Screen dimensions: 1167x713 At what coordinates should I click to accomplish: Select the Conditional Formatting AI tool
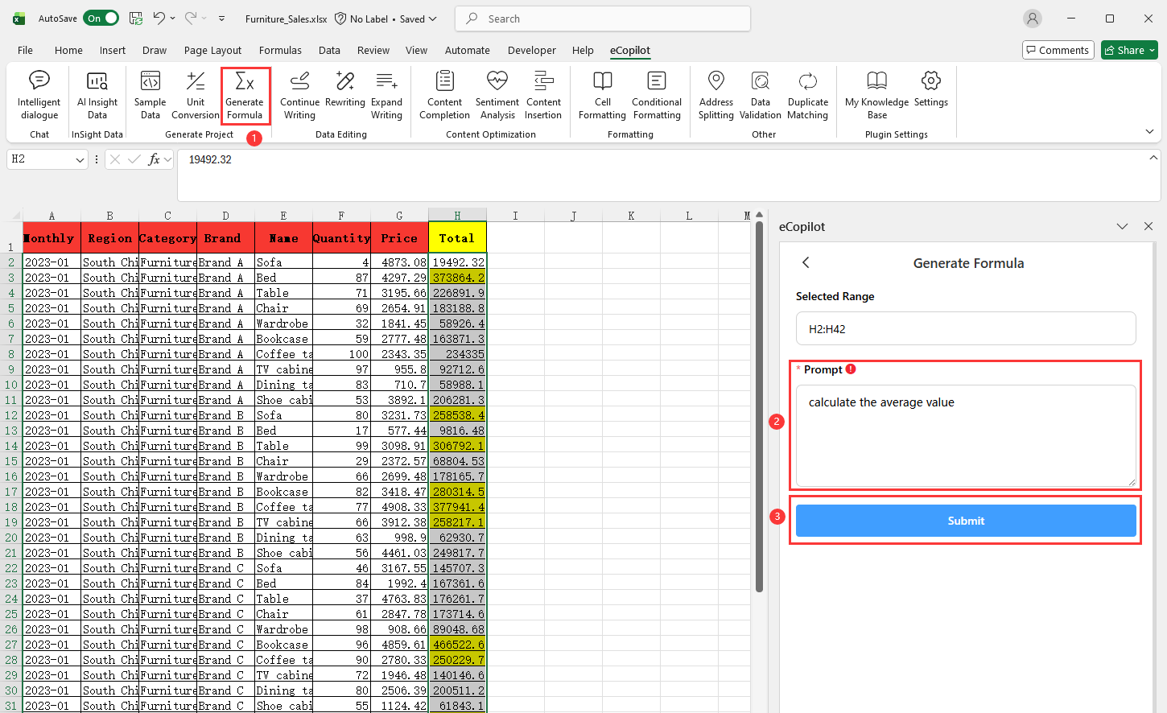[x=656, y=95]
